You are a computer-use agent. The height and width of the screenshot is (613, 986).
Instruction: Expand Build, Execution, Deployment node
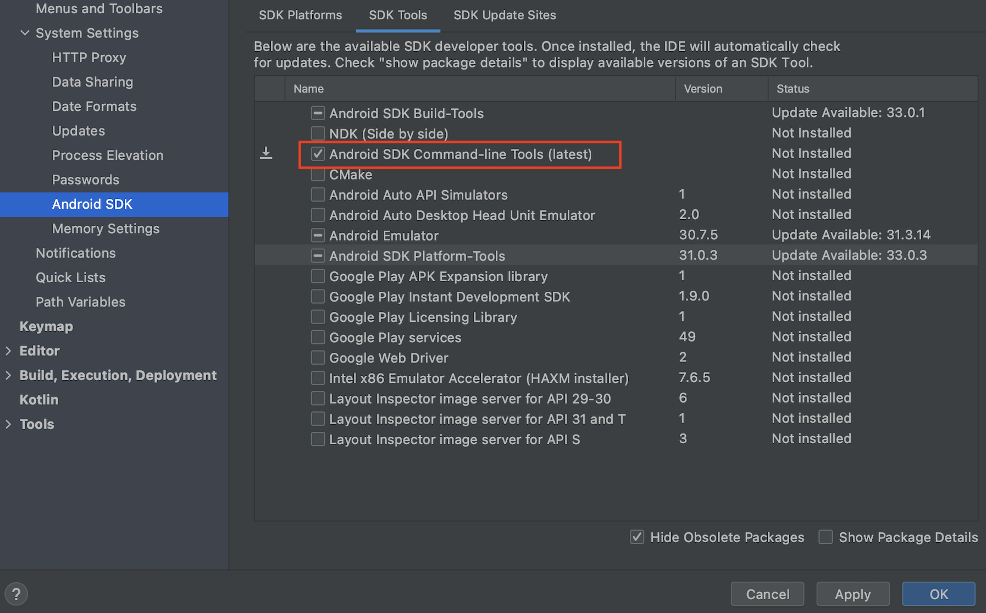point(8,375)
